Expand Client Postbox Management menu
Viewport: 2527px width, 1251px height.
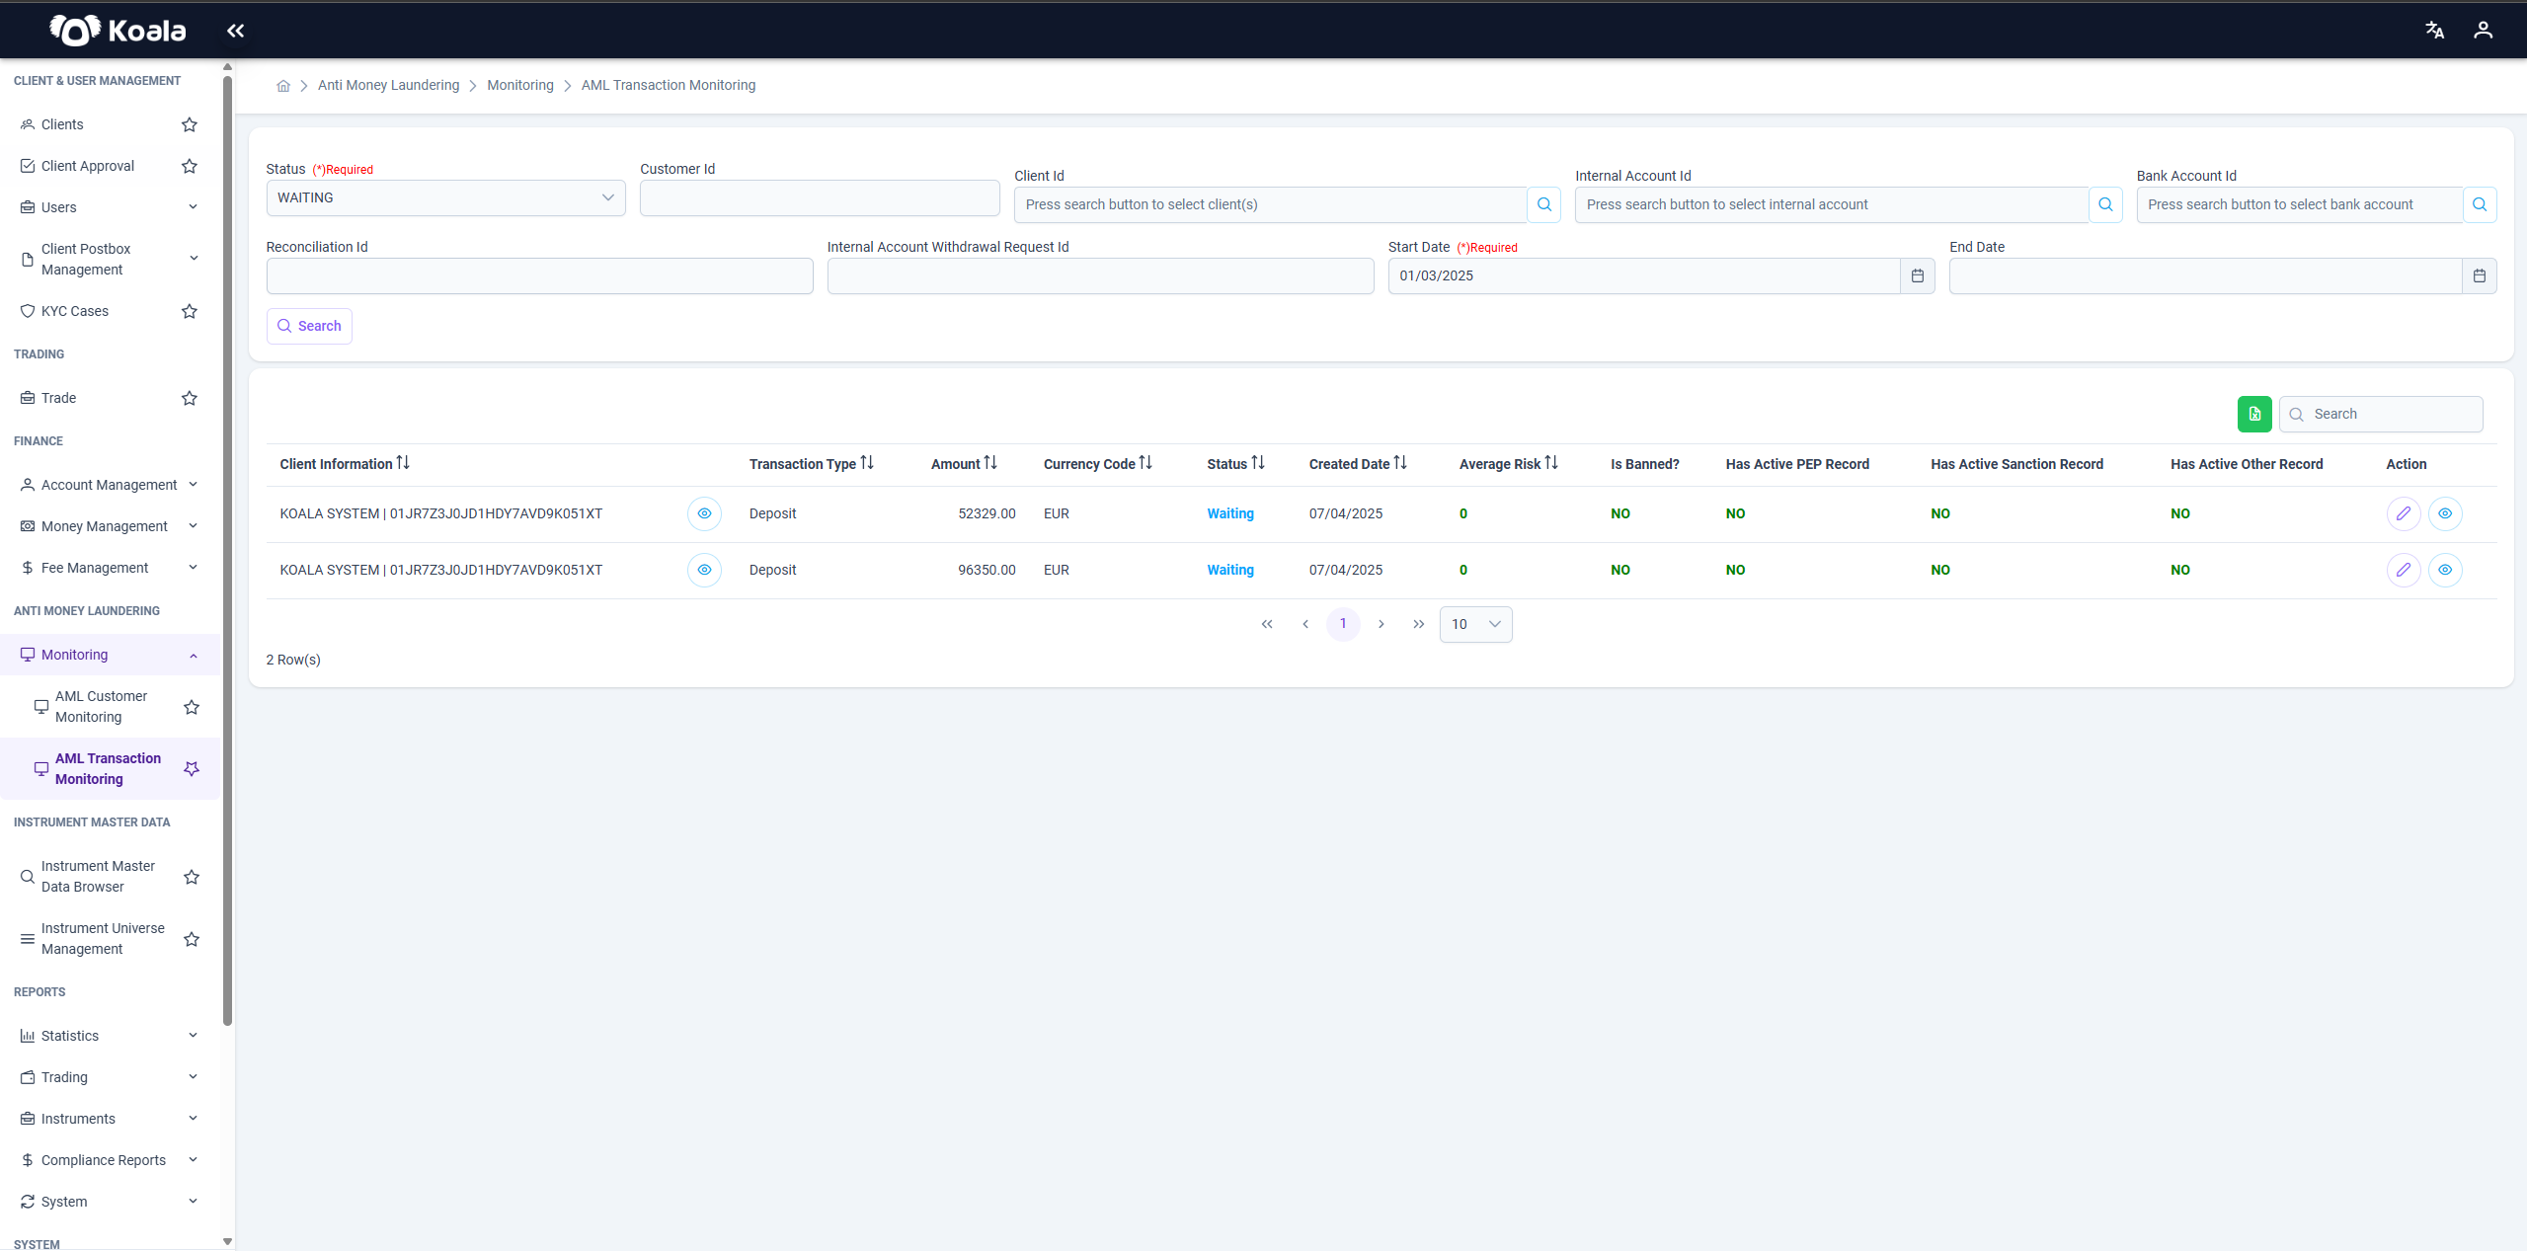pos(109,260)
